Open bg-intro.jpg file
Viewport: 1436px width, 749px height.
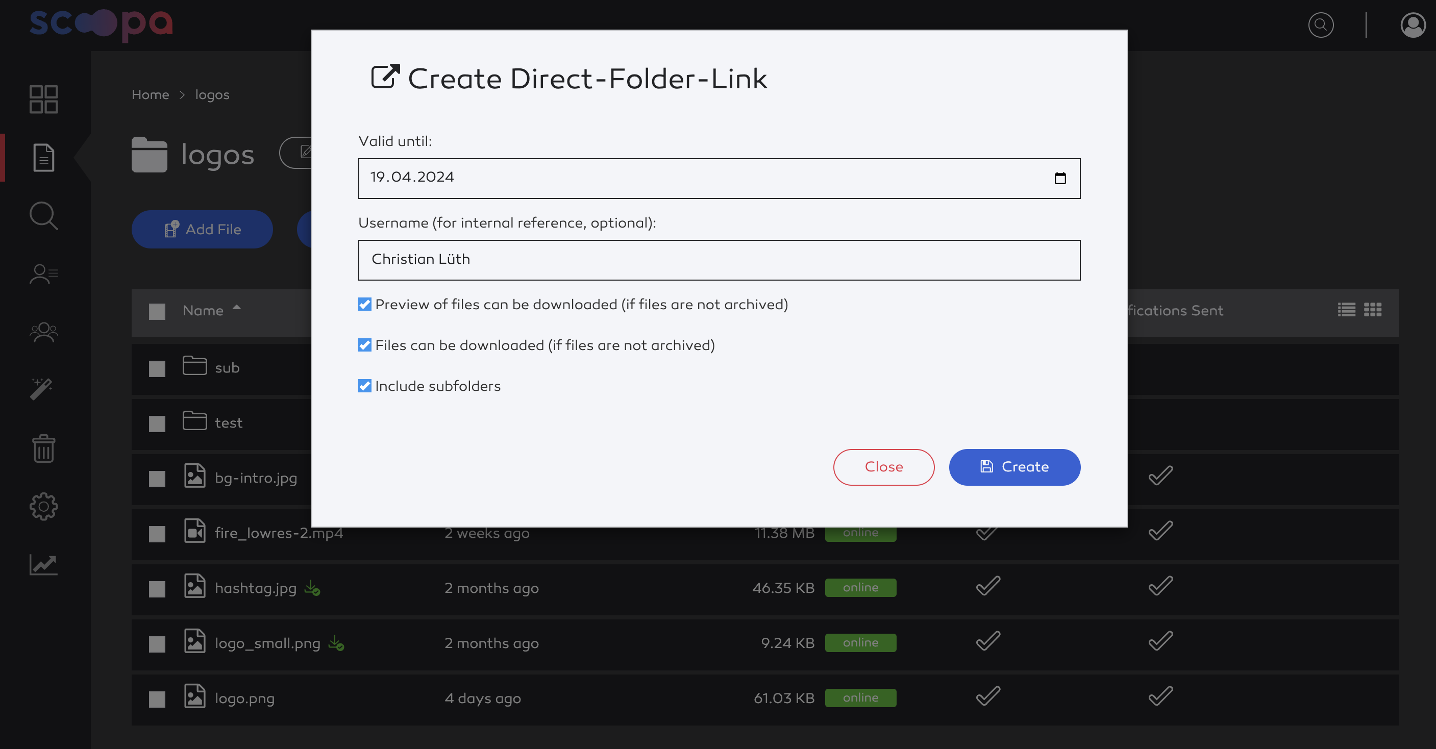pos(256,478)
